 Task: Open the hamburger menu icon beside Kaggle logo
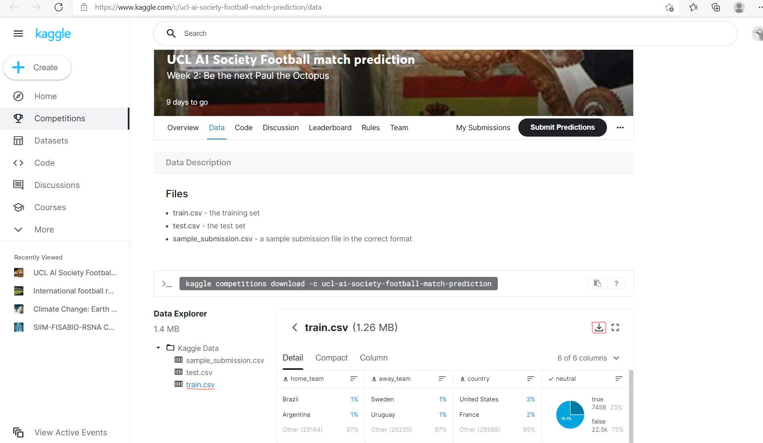click(x=18, y=34)
